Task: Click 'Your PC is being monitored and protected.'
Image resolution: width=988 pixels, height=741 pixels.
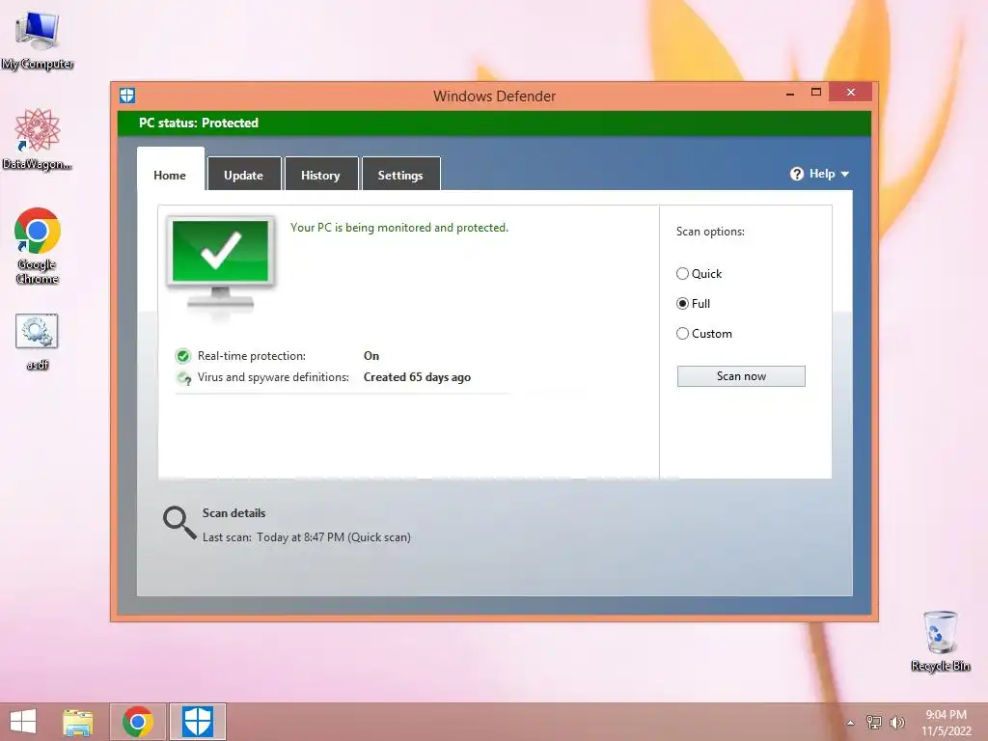Action: pyautogui.click(x=398, y=228)
